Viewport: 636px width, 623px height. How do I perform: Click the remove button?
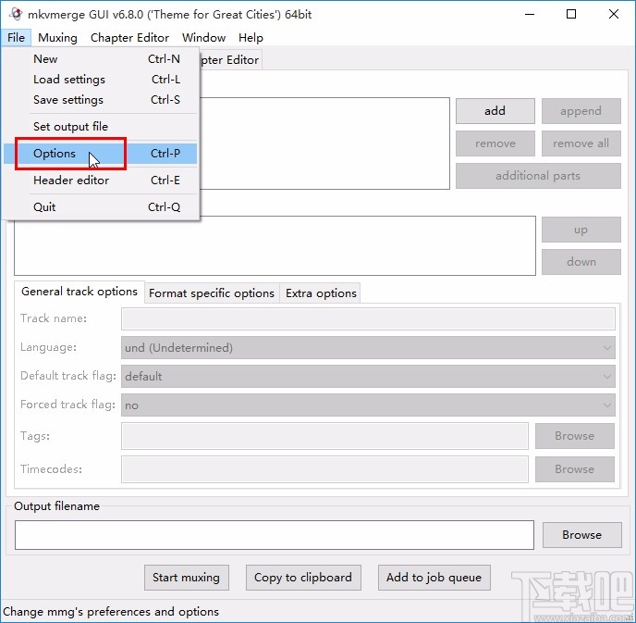click(x=495, y=143)
